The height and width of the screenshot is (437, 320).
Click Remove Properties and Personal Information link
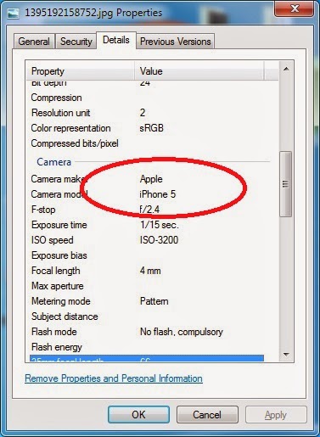[114, 378]
